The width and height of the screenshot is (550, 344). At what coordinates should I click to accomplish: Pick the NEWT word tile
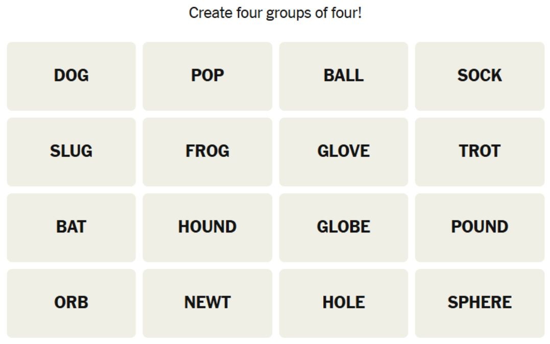tap(207, 303)
